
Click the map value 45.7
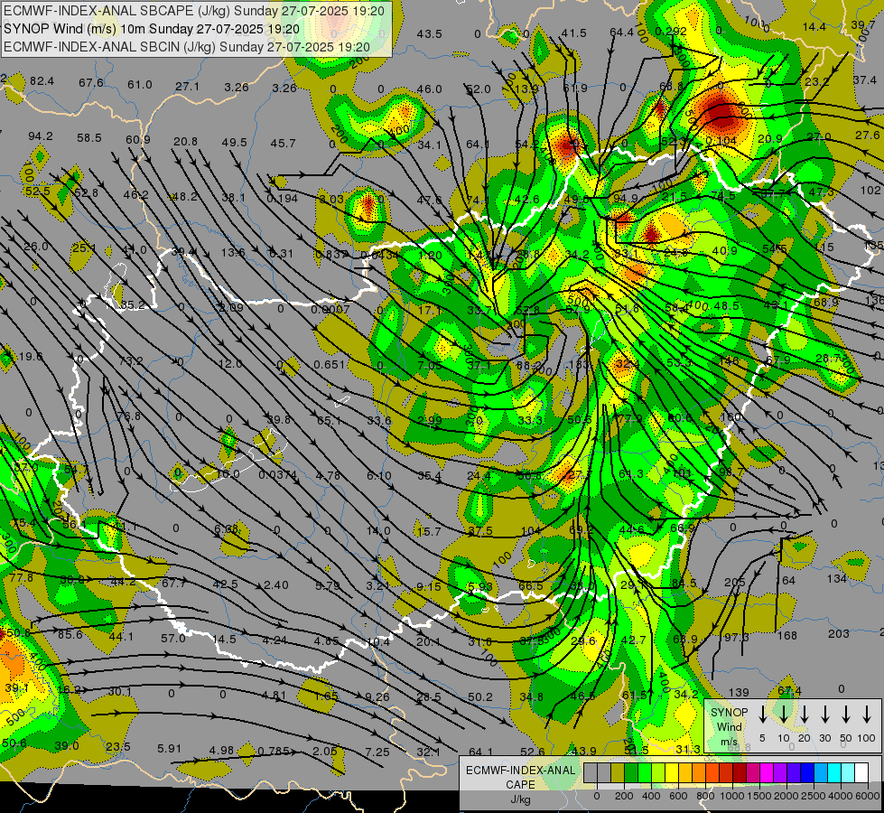(x=283, y=144)
